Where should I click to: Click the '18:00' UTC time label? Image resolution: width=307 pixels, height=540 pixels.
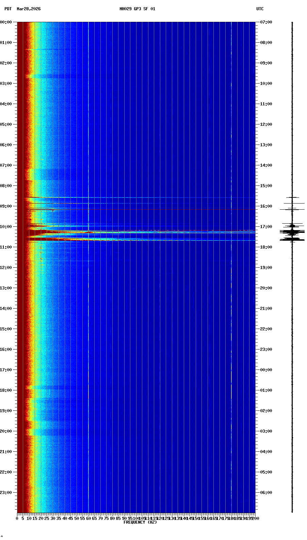(266, 247)
